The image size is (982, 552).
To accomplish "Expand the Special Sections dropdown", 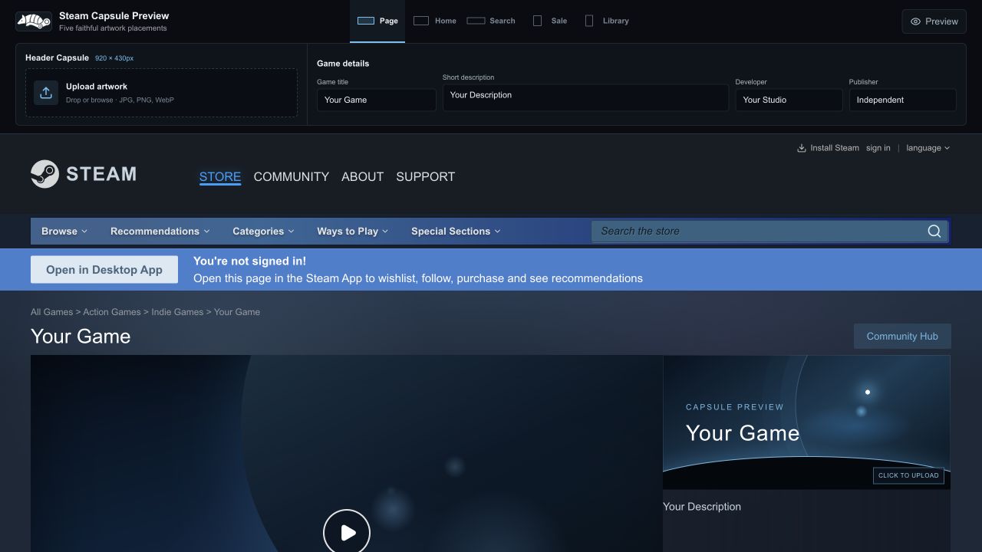I will (x=456, y=231).
